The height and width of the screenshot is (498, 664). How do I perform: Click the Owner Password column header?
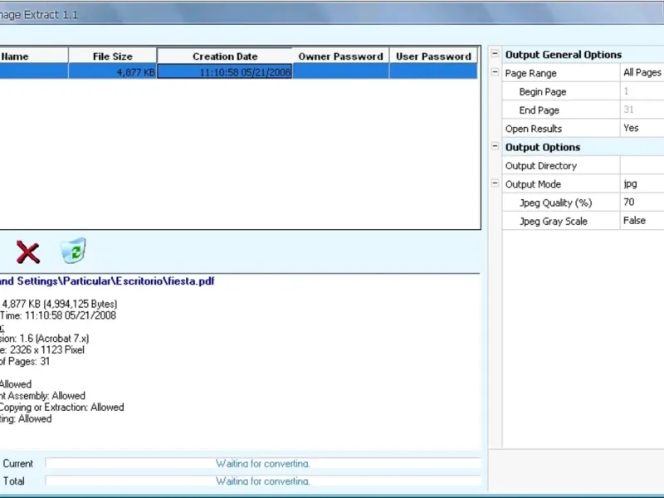340,56
